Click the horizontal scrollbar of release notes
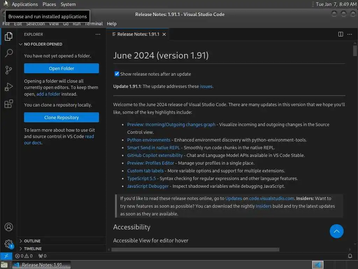 coord(195,249)
